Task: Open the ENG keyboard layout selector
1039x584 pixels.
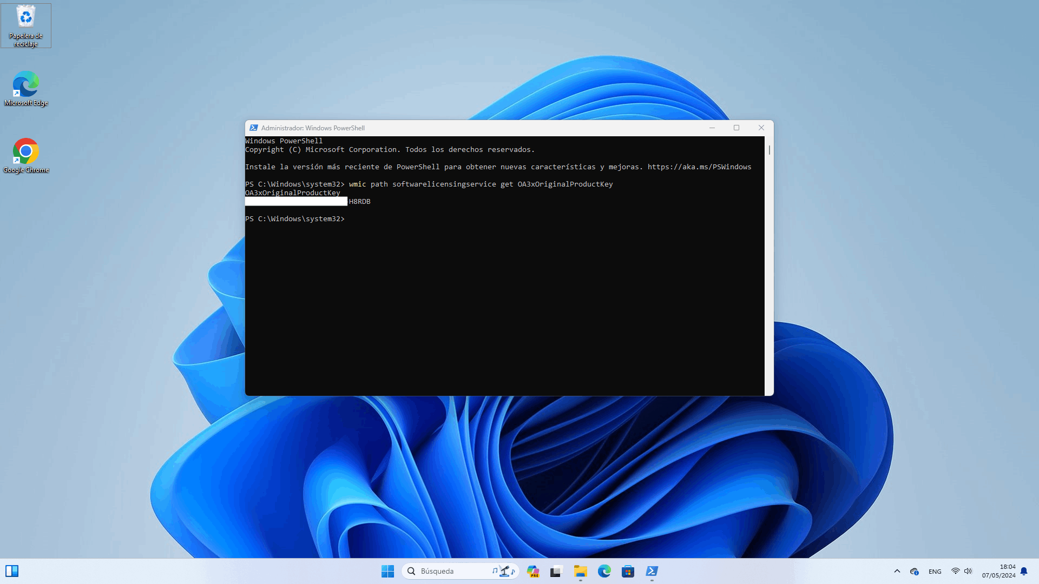Action: [935, 571]
